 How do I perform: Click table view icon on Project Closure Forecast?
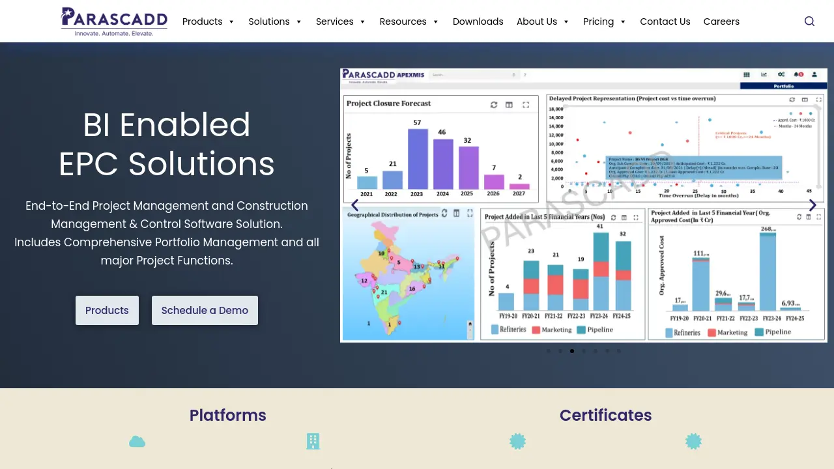(x=509, y=105)
